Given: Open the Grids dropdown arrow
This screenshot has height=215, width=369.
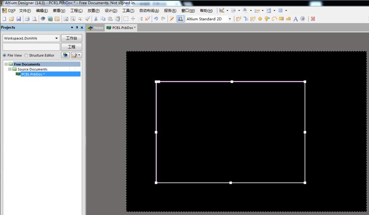Looking at the screenshot, I should click(286, 11).
